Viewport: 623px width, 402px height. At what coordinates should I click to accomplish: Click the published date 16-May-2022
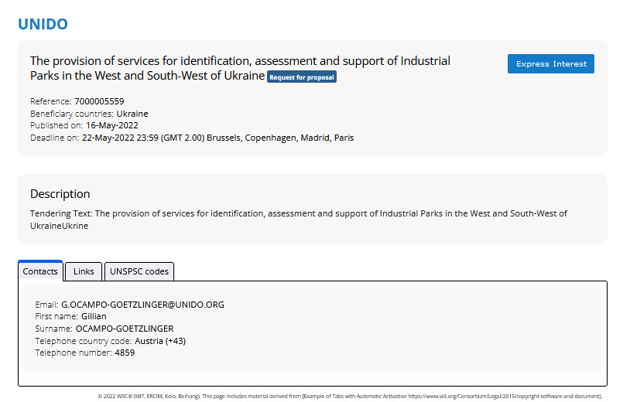click(112, 125)
